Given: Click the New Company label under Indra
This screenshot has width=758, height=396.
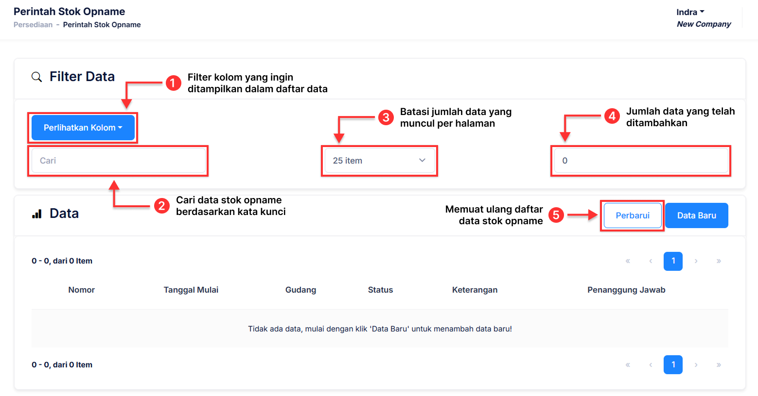Looking at the screenshot, I should [x=703, y=24].
